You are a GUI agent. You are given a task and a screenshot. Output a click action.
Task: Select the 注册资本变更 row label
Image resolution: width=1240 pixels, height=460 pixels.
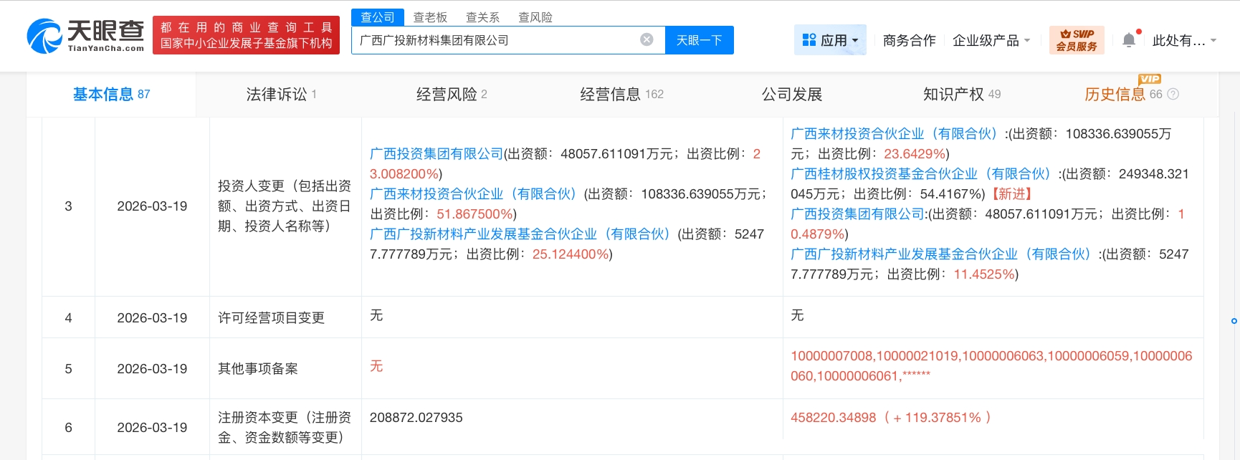tap(285, 427)
